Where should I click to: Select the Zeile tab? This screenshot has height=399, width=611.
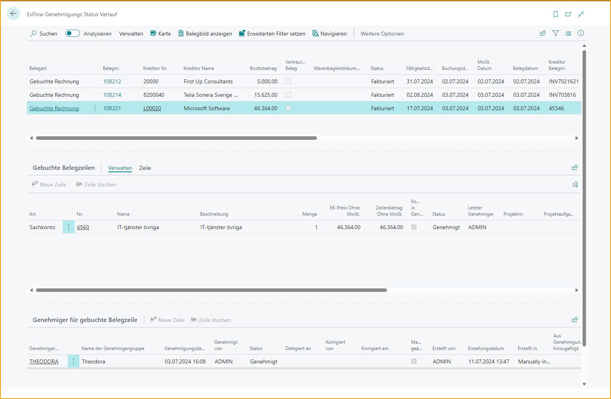[145, 168]
